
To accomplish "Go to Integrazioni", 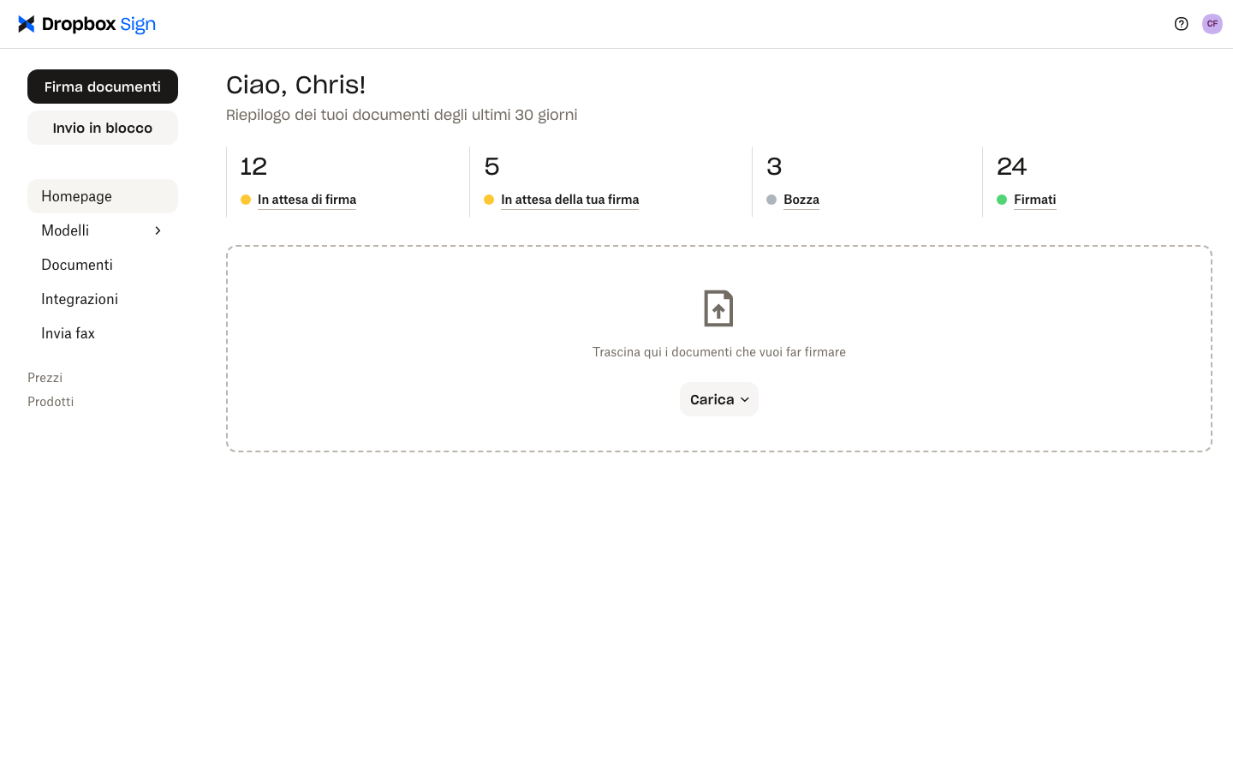I will pyautogui.click(x=80, y=299).
